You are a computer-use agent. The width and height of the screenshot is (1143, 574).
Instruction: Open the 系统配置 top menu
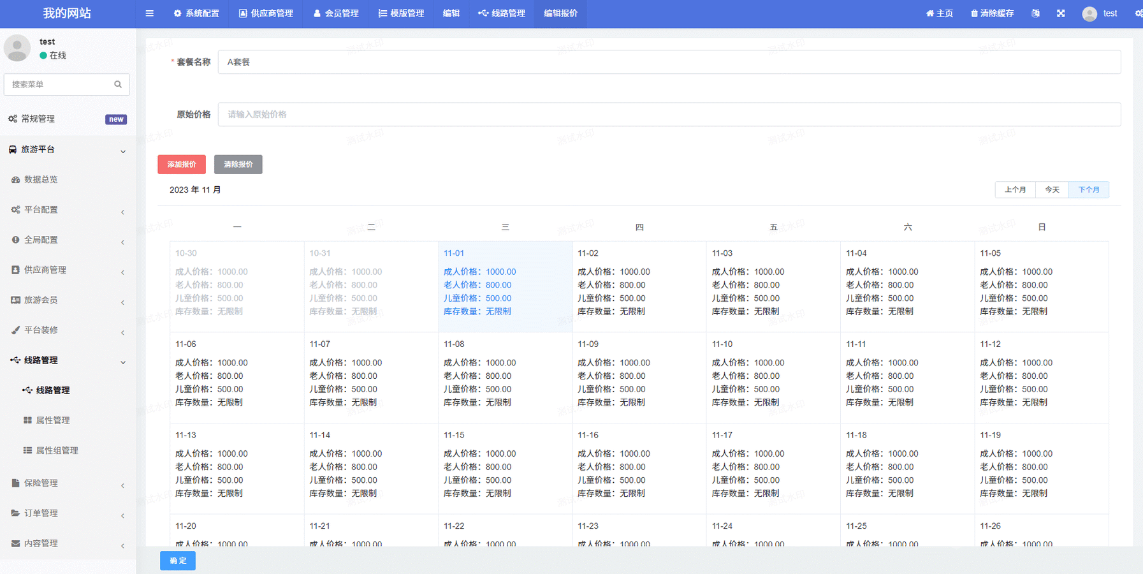pos(196,13)
